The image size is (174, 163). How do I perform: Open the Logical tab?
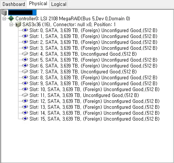pos(59,4)
